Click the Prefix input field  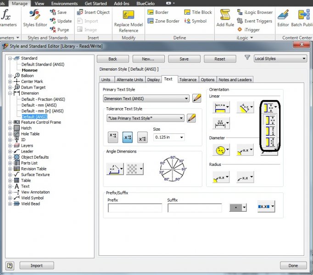pyautogui.click(x=135, y=208)
